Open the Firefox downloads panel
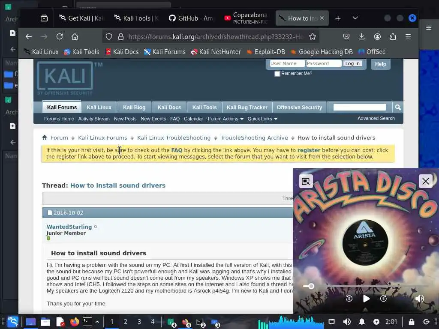Viewport: 439px width, 329px height. pos(362,37)
